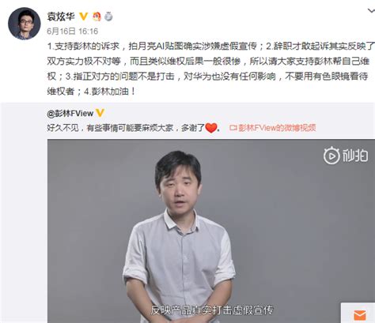Click the small video camera icon before link
Screen dimensions: 375x323
233,128
